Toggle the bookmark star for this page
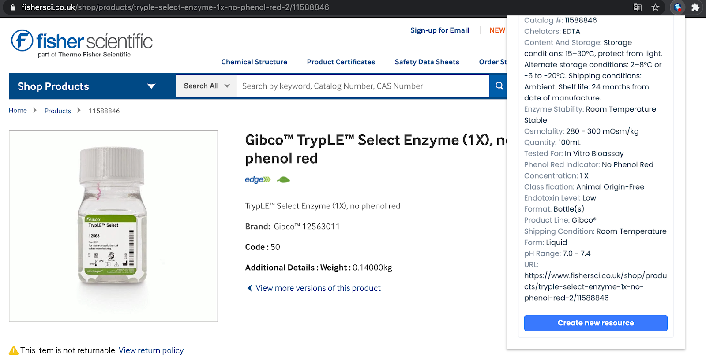The width and height of the screenshot is (706, 357). click(x=656, y=7)
